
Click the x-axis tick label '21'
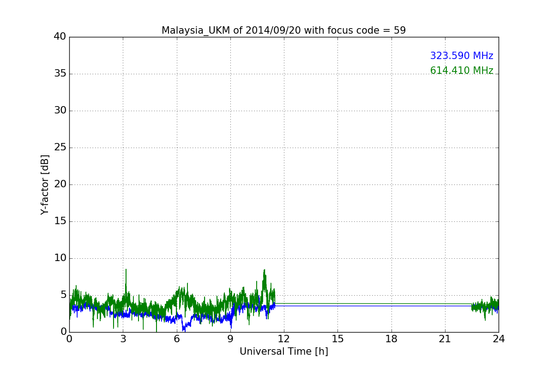point(445,339)
